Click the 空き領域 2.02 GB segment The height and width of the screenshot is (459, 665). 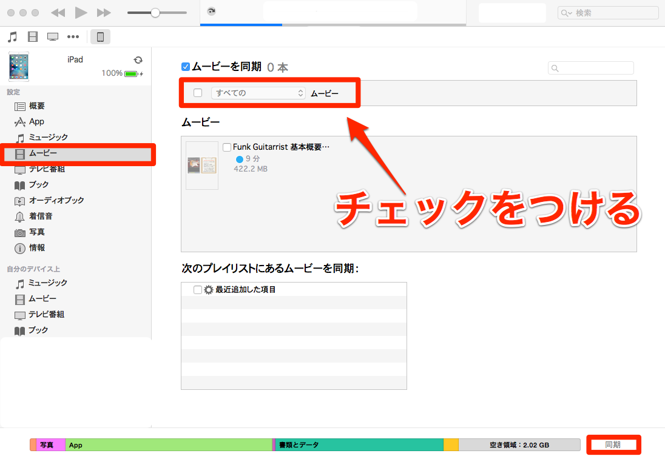519,444
